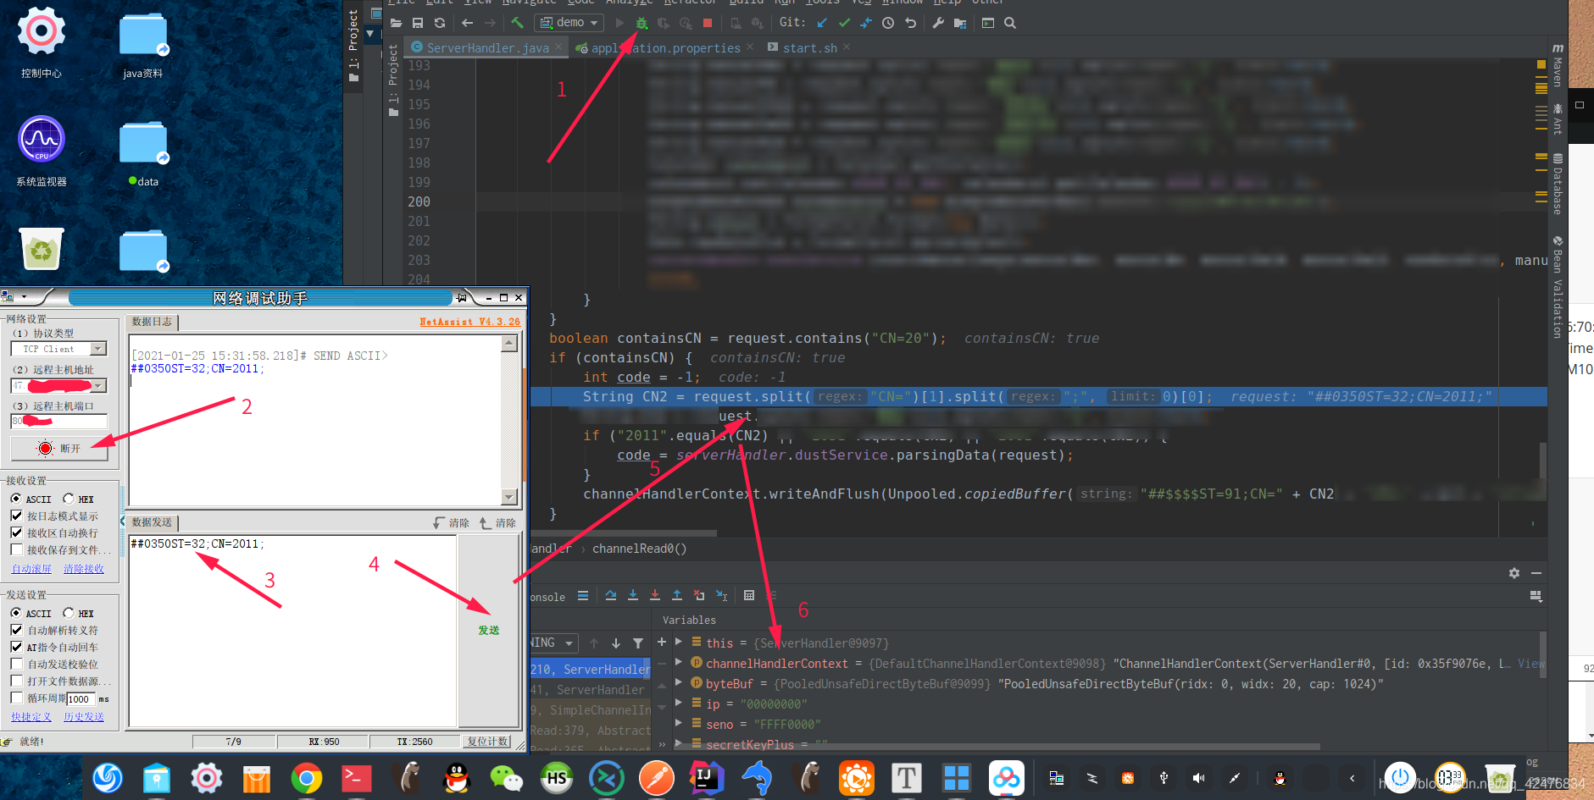The image size is (1594, 800).
Task: Expand the byteBuf variable node
Action: (x=679, y=683)
